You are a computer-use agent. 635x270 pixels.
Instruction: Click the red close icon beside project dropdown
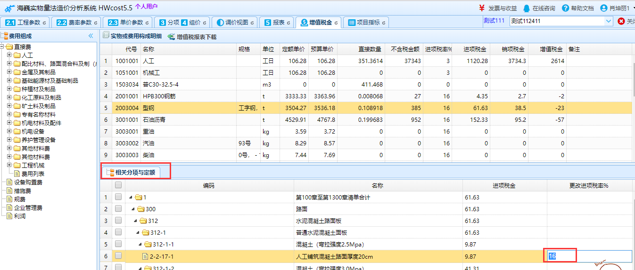(621, 22)
